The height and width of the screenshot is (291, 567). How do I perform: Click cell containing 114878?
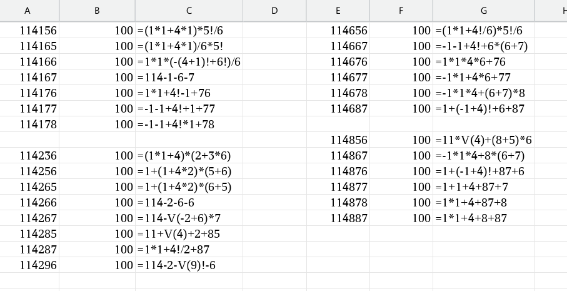338,203
